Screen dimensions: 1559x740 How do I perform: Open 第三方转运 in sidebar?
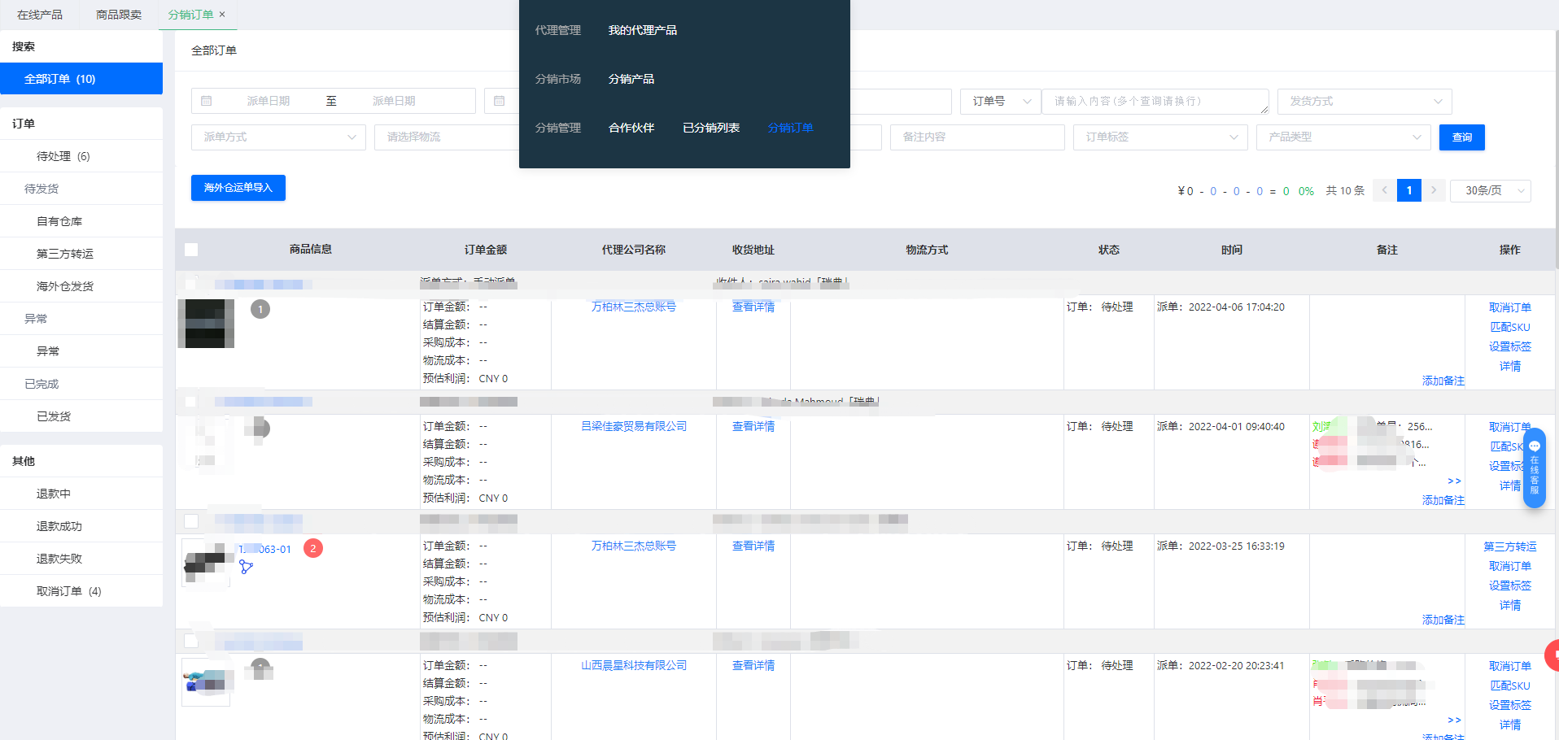81,254
